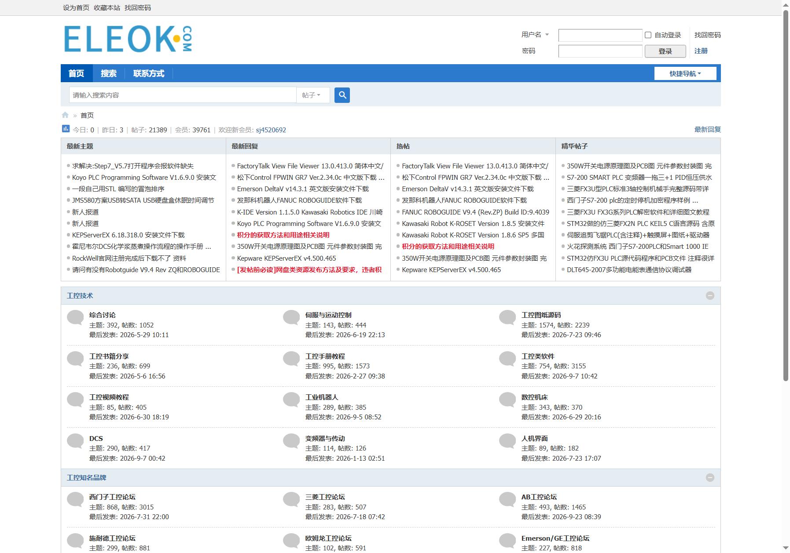This screenshot has height=553, width=790.
Task: Click the ELEOK.com site logo
Action: (128, 39)
